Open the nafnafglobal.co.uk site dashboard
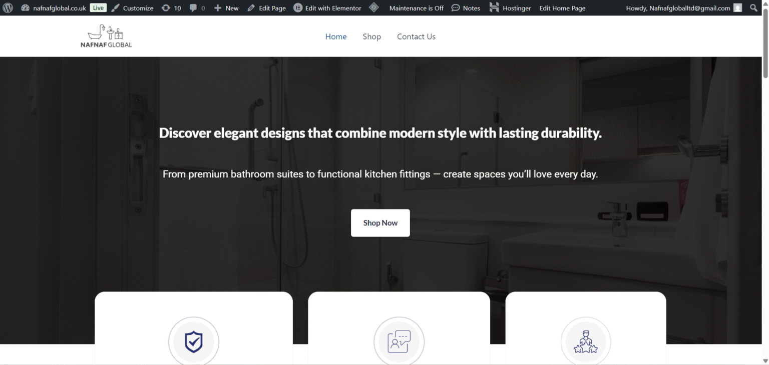The height and width of the screenshot is (365, 769). (59, 8)
